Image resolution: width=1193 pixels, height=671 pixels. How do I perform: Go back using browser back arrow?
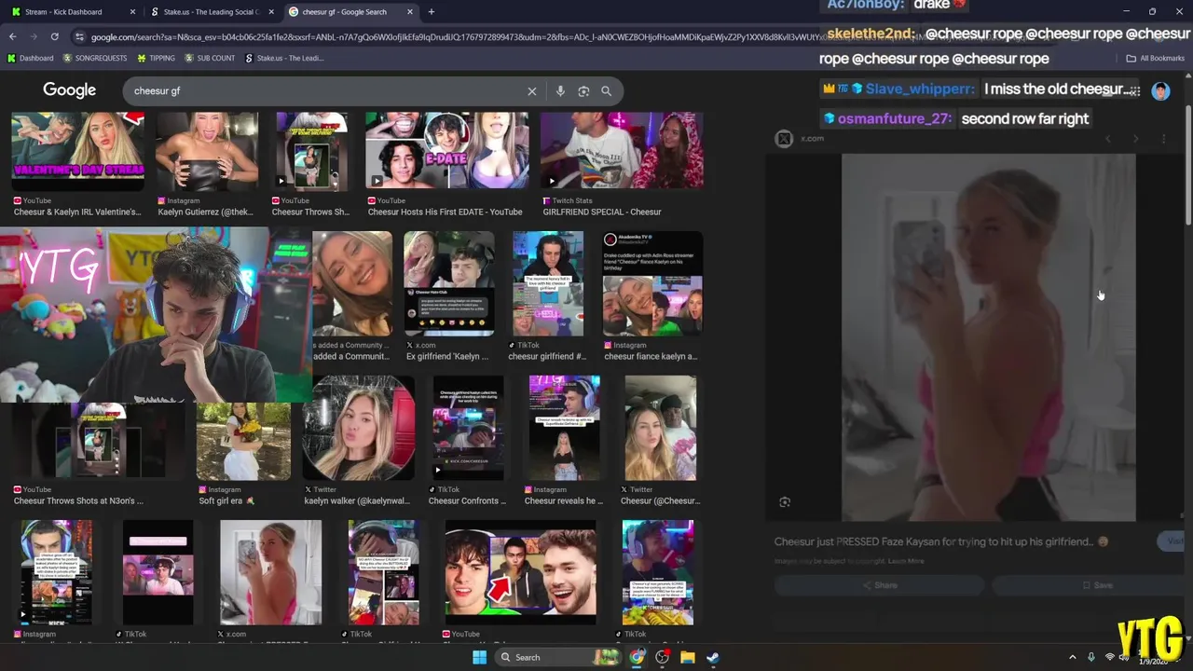click(12, 36)
